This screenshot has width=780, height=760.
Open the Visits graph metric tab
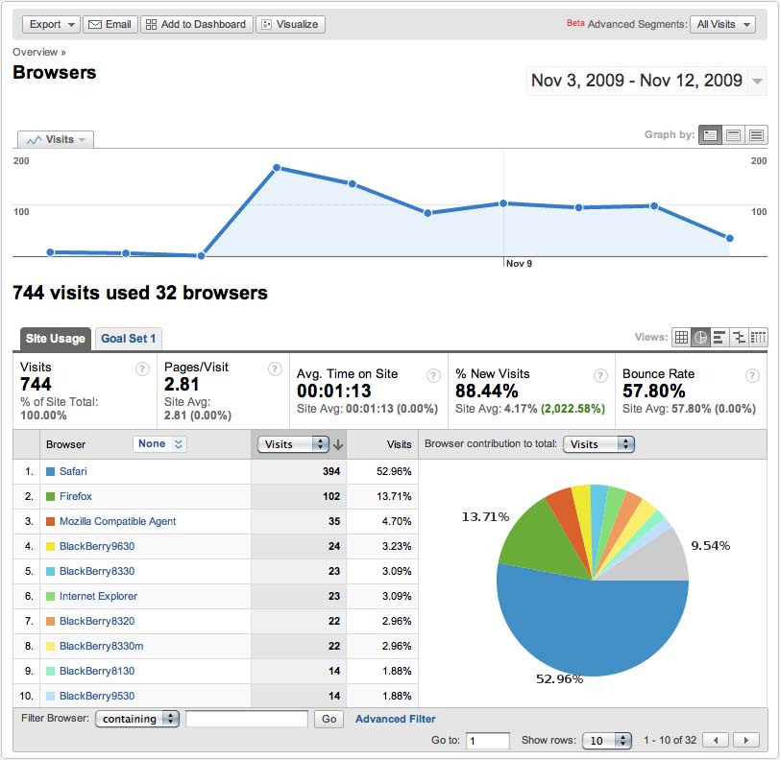click(56, 140)
